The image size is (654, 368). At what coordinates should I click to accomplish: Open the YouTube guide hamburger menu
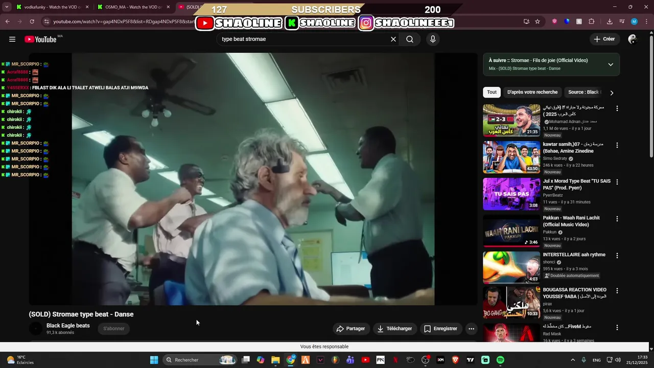(12, 39)
